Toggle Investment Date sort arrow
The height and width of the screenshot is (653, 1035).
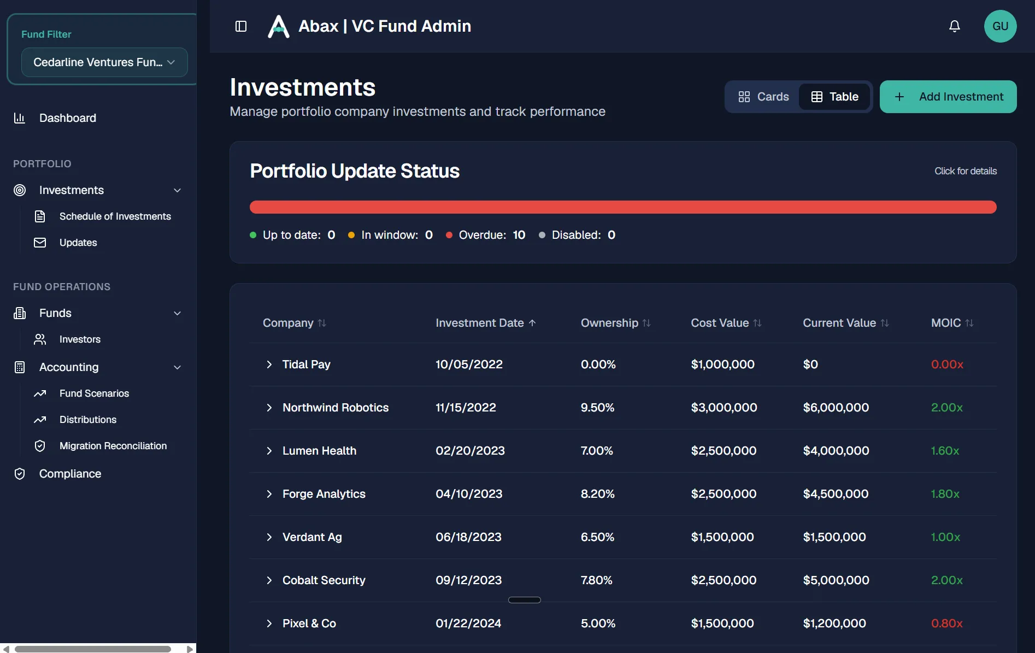point(532,323)
